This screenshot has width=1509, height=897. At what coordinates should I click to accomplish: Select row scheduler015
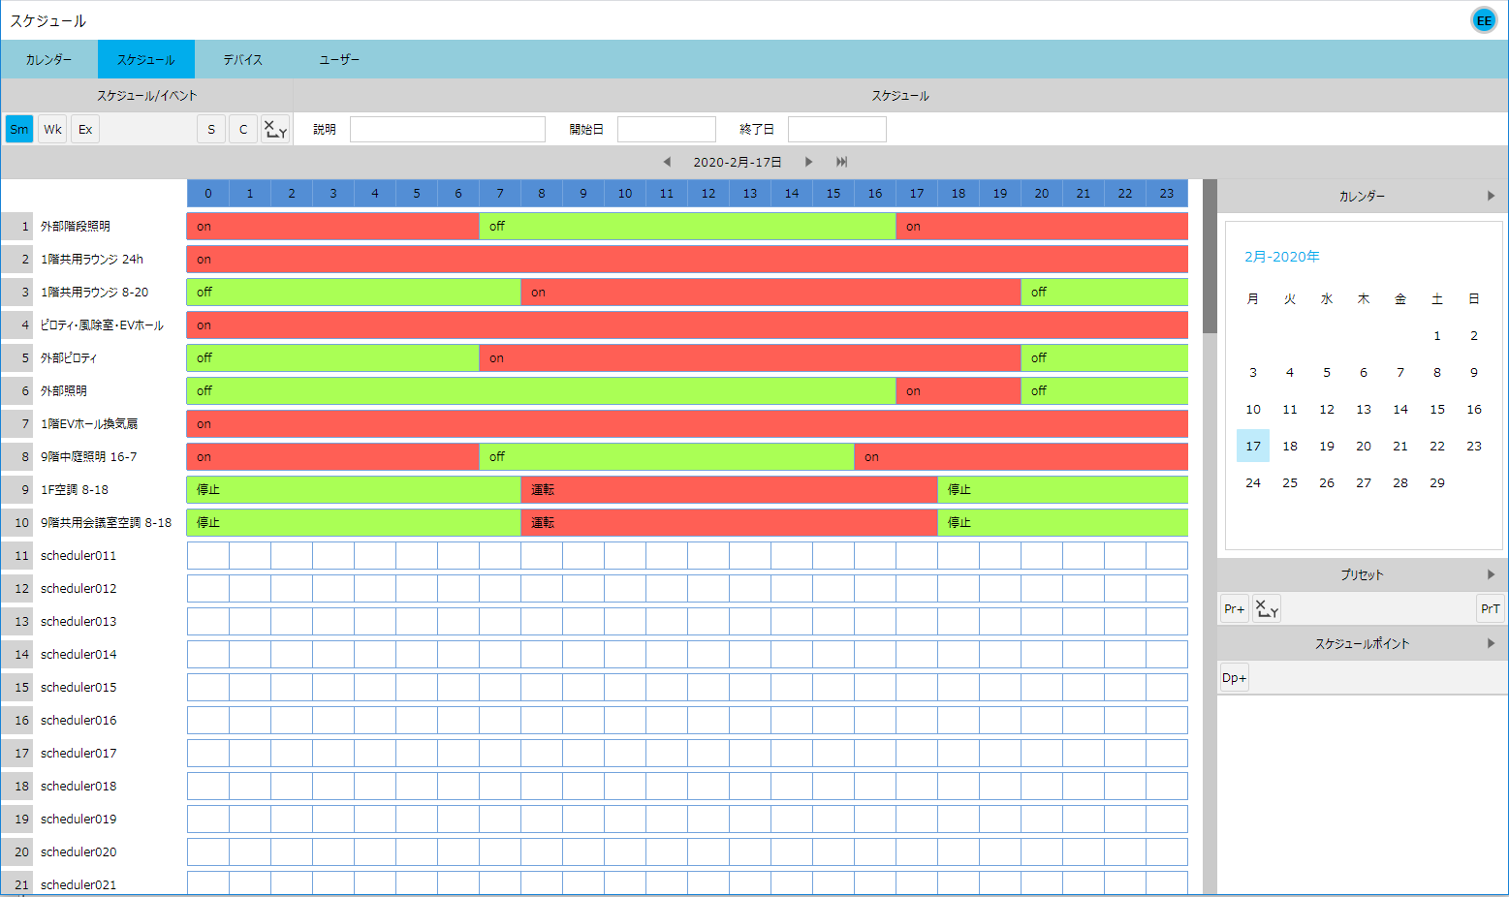(79, 687)
